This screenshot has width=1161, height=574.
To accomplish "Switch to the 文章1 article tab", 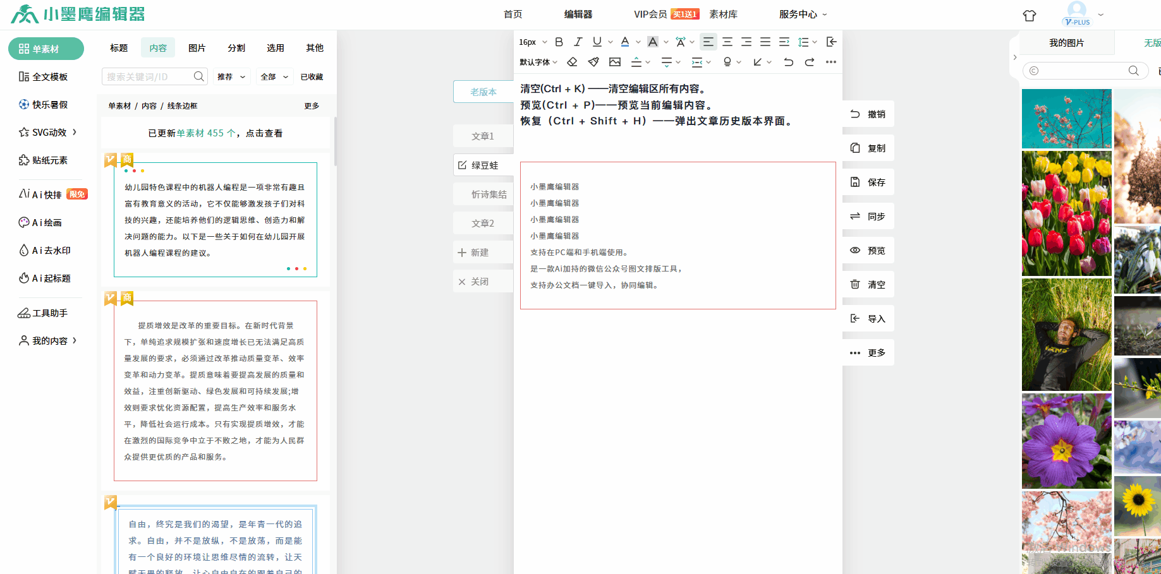I will pyautogui.click(x=483, y=136).
